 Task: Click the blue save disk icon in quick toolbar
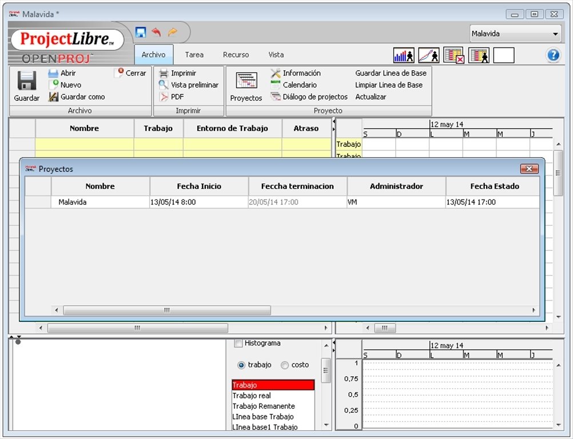point(141,32)
